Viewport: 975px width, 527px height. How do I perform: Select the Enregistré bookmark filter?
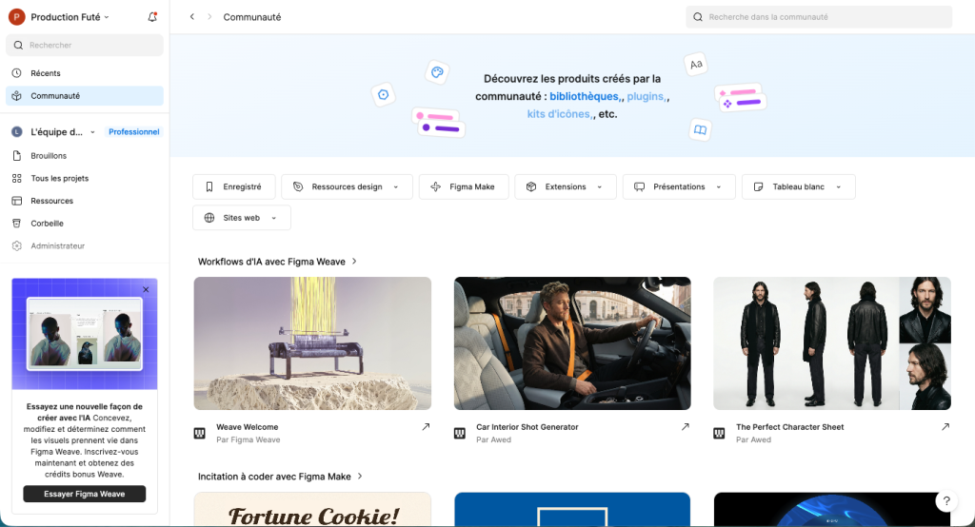(234, 187)
